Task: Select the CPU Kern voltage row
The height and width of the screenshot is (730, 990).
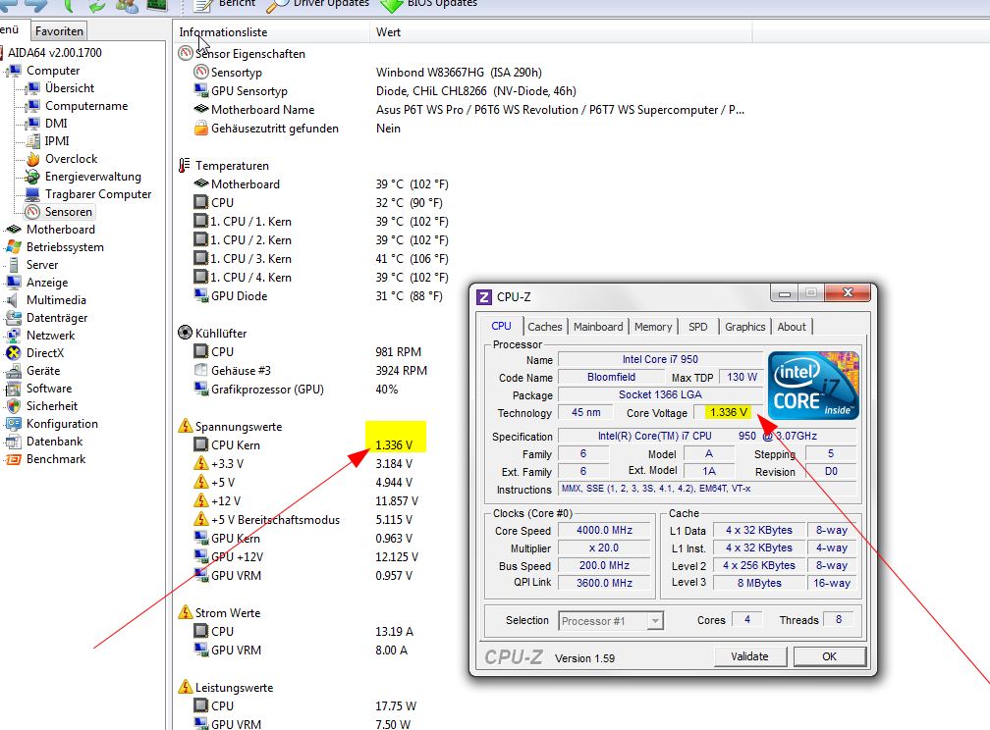Action: (x=303, y=444)
